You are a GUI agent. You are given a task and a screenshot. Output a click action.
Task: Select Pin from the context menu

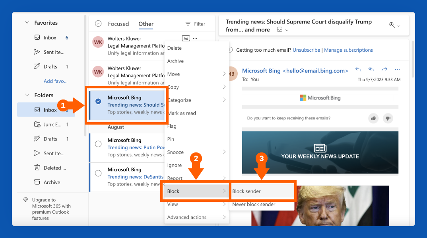click(197, 139)
